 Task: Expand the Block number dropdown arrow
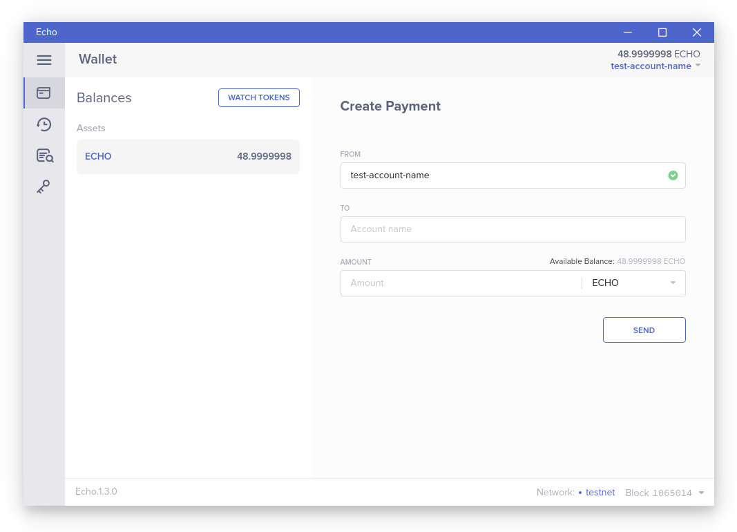pyautogui.click(x=701, y=493)
